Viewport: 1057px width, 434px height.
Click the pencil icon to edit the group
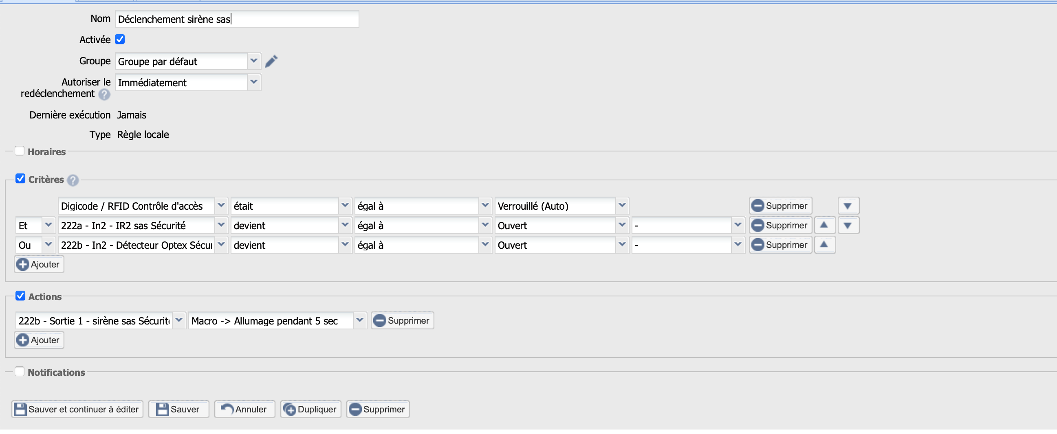[271, 61]
